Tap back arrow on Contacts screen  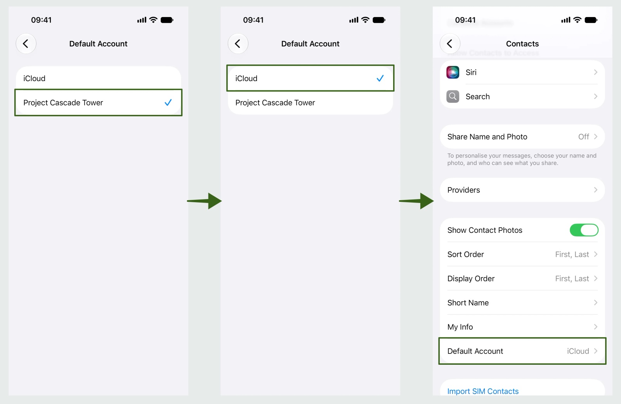point(450,43)
